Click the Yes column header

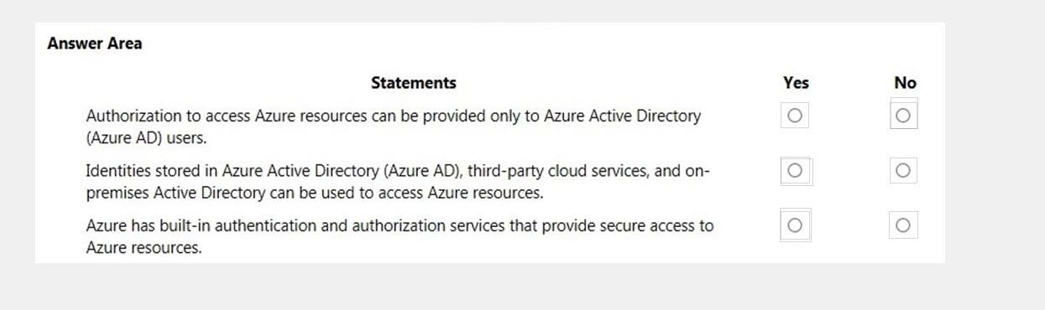(x=796, y=83)
